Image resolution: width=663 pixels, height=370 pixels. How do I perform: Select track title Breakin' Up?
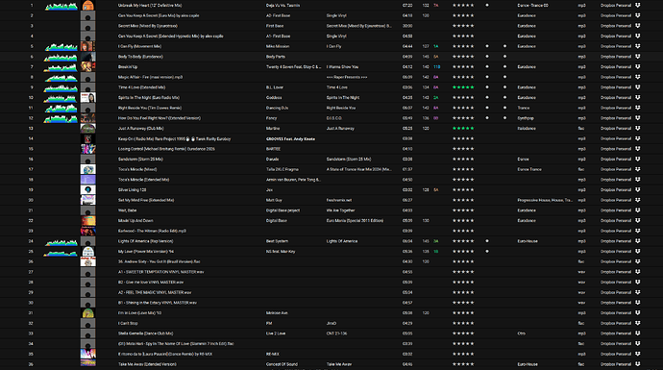pos(128,67)
